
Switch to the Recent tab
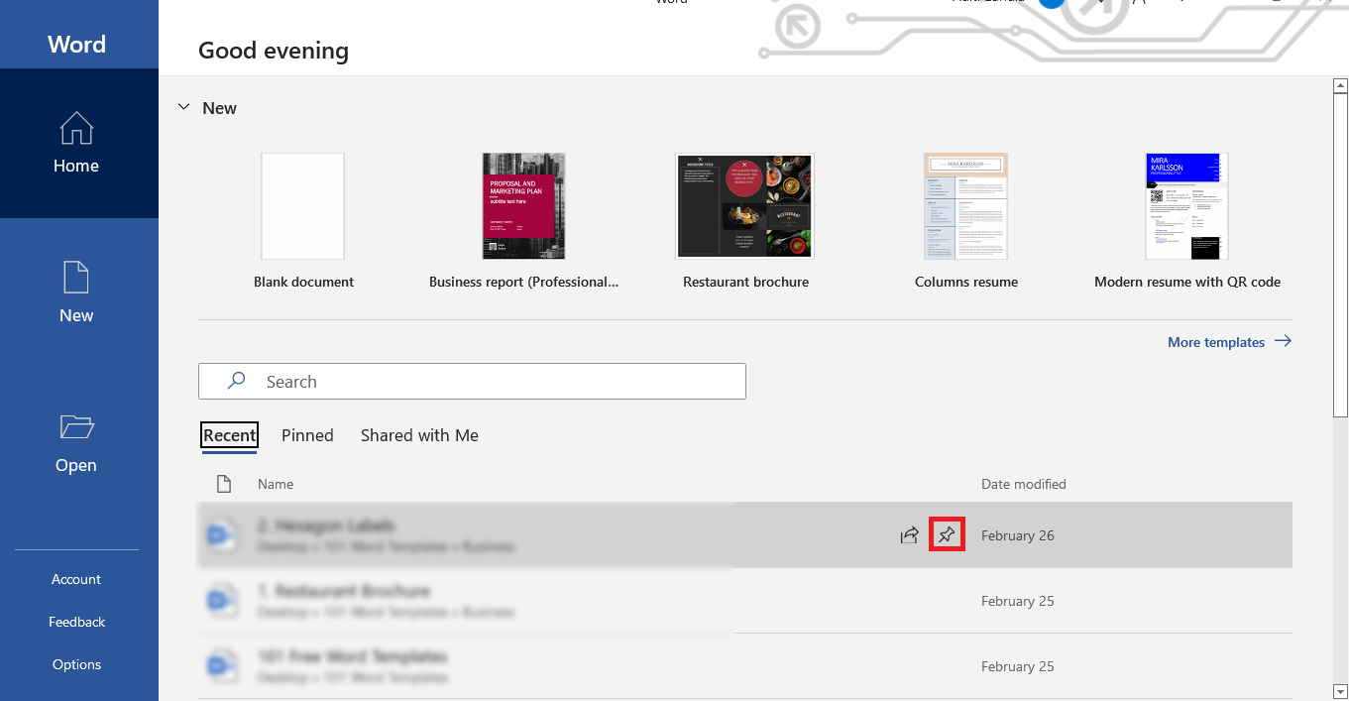(x=230, y=435)
